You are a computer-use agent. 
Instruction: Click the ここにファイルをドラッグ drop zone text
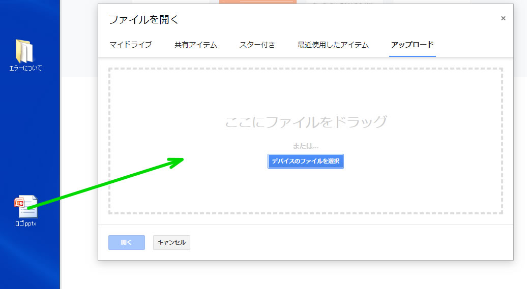[306, 122]
